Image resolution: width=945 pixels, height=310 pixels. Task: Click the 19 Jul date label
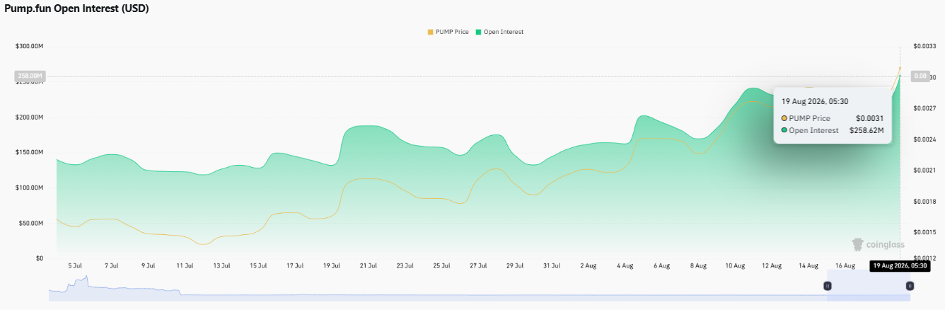point(332,266)
